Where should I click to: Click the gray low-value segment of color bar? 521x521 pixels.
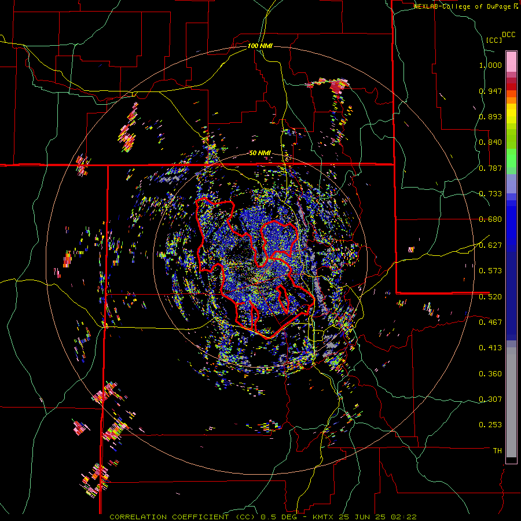pyautogui.click(x=511, y=402)
